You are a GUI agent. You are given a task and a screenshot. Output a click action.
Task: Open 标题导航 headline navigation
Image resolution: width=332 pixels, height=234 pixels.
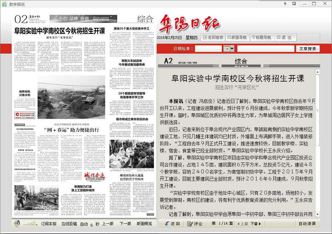coord(261,38)
